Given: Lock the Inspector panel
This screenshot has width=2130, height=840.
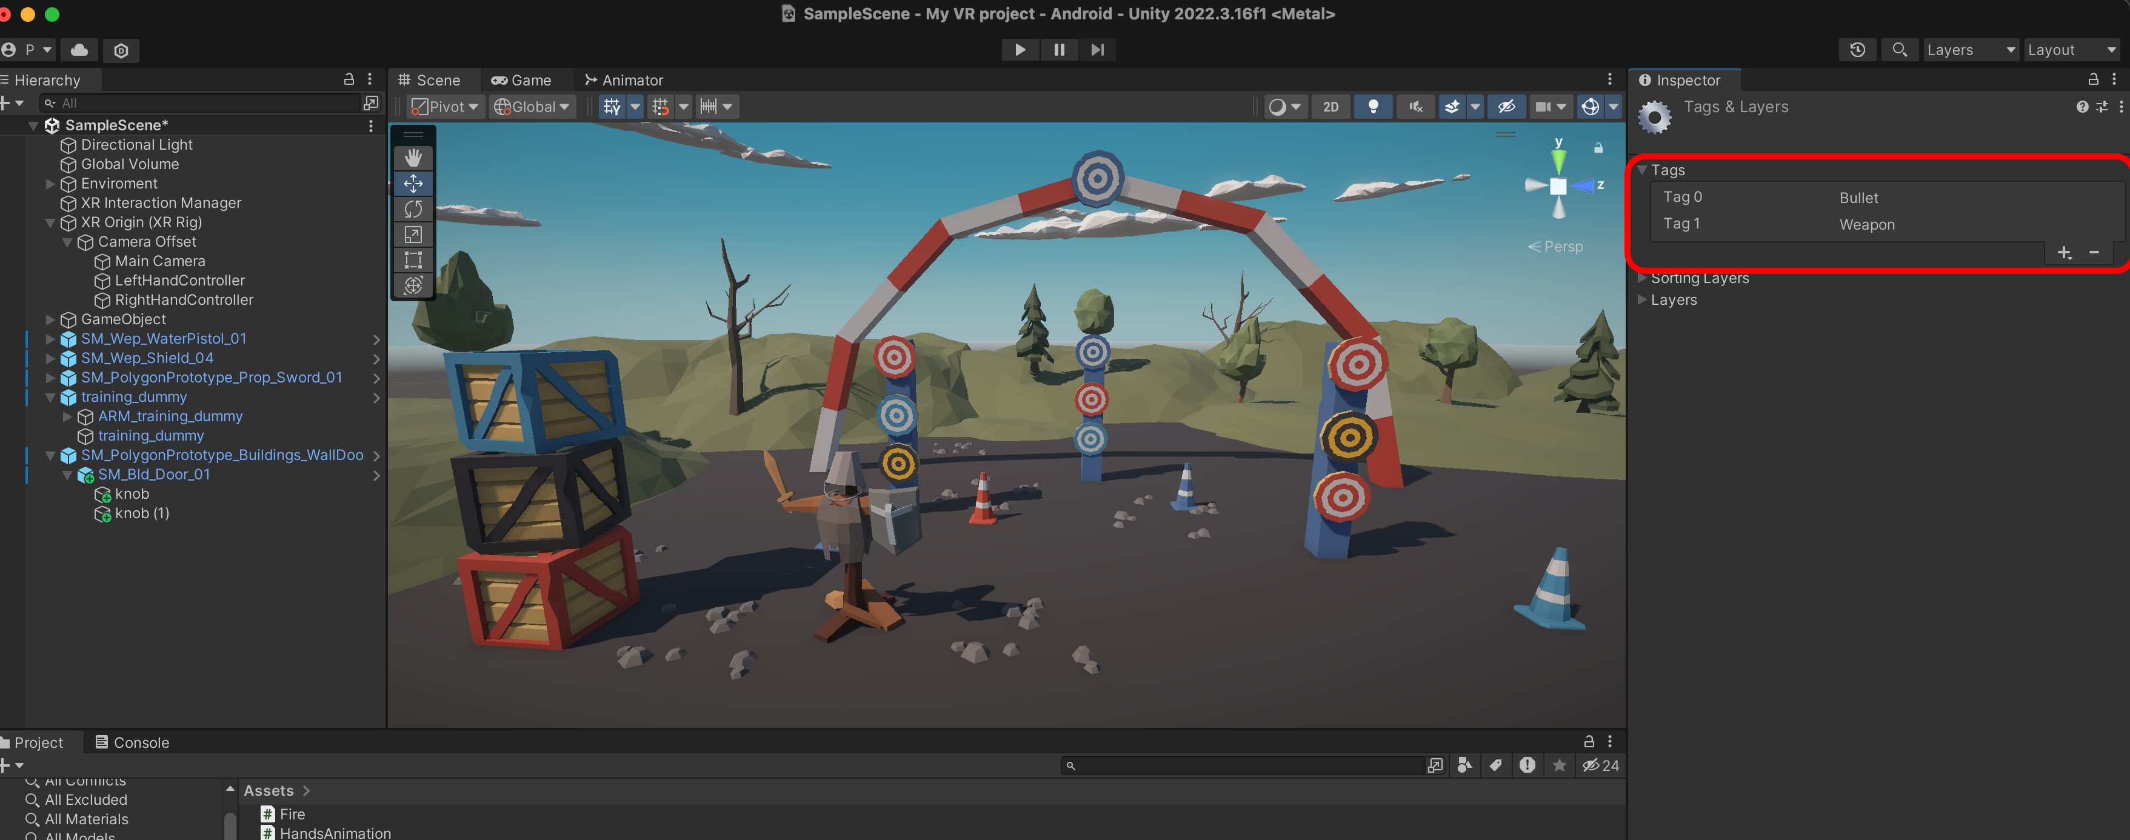Looking at the screenshot, I should click(2093, 79).
